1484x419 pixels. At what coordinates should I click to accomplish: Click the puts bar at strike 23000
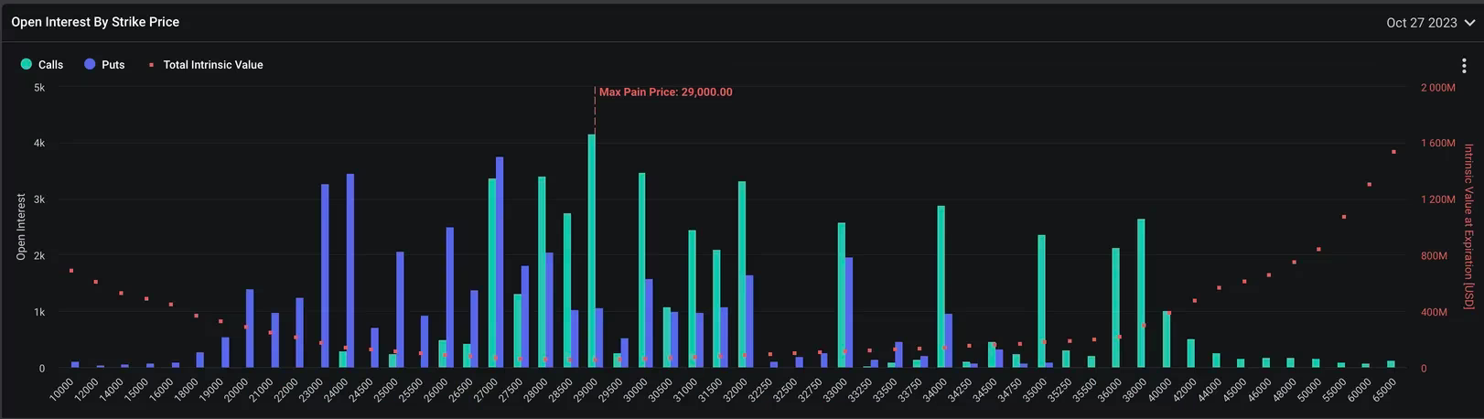tap(325, 276)
